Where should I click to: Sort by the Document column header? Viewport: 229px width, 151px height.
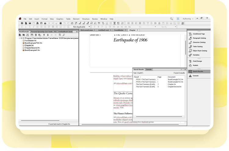[x=172, y=77]
